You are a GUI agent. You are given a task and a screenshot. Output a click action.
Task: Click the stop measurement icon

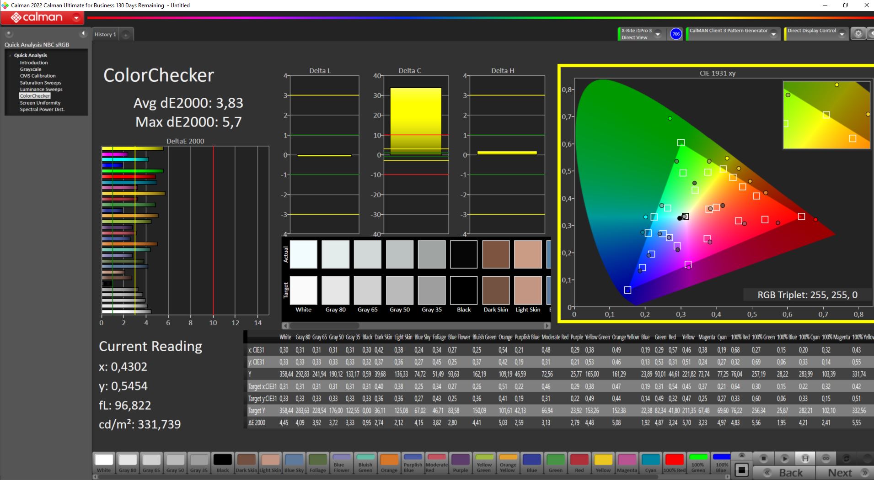point(763,458)
